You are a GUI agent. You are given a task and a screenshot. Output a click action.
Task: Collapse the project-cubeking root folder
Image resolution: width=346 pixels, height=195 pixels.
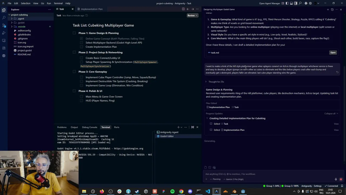pyautogui.click(x=9, y=15)
